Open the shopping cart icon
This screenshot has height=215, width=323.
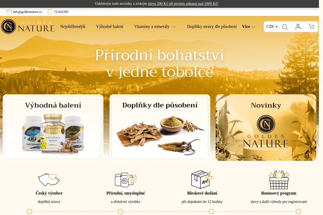(x=311, y=27)
